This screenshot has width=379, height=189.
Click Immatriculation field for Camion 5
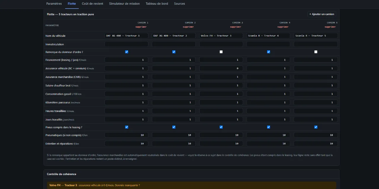coord(316,44)
